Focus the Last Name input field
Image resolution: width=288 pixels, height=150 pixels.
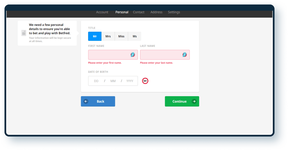[161, 55]
